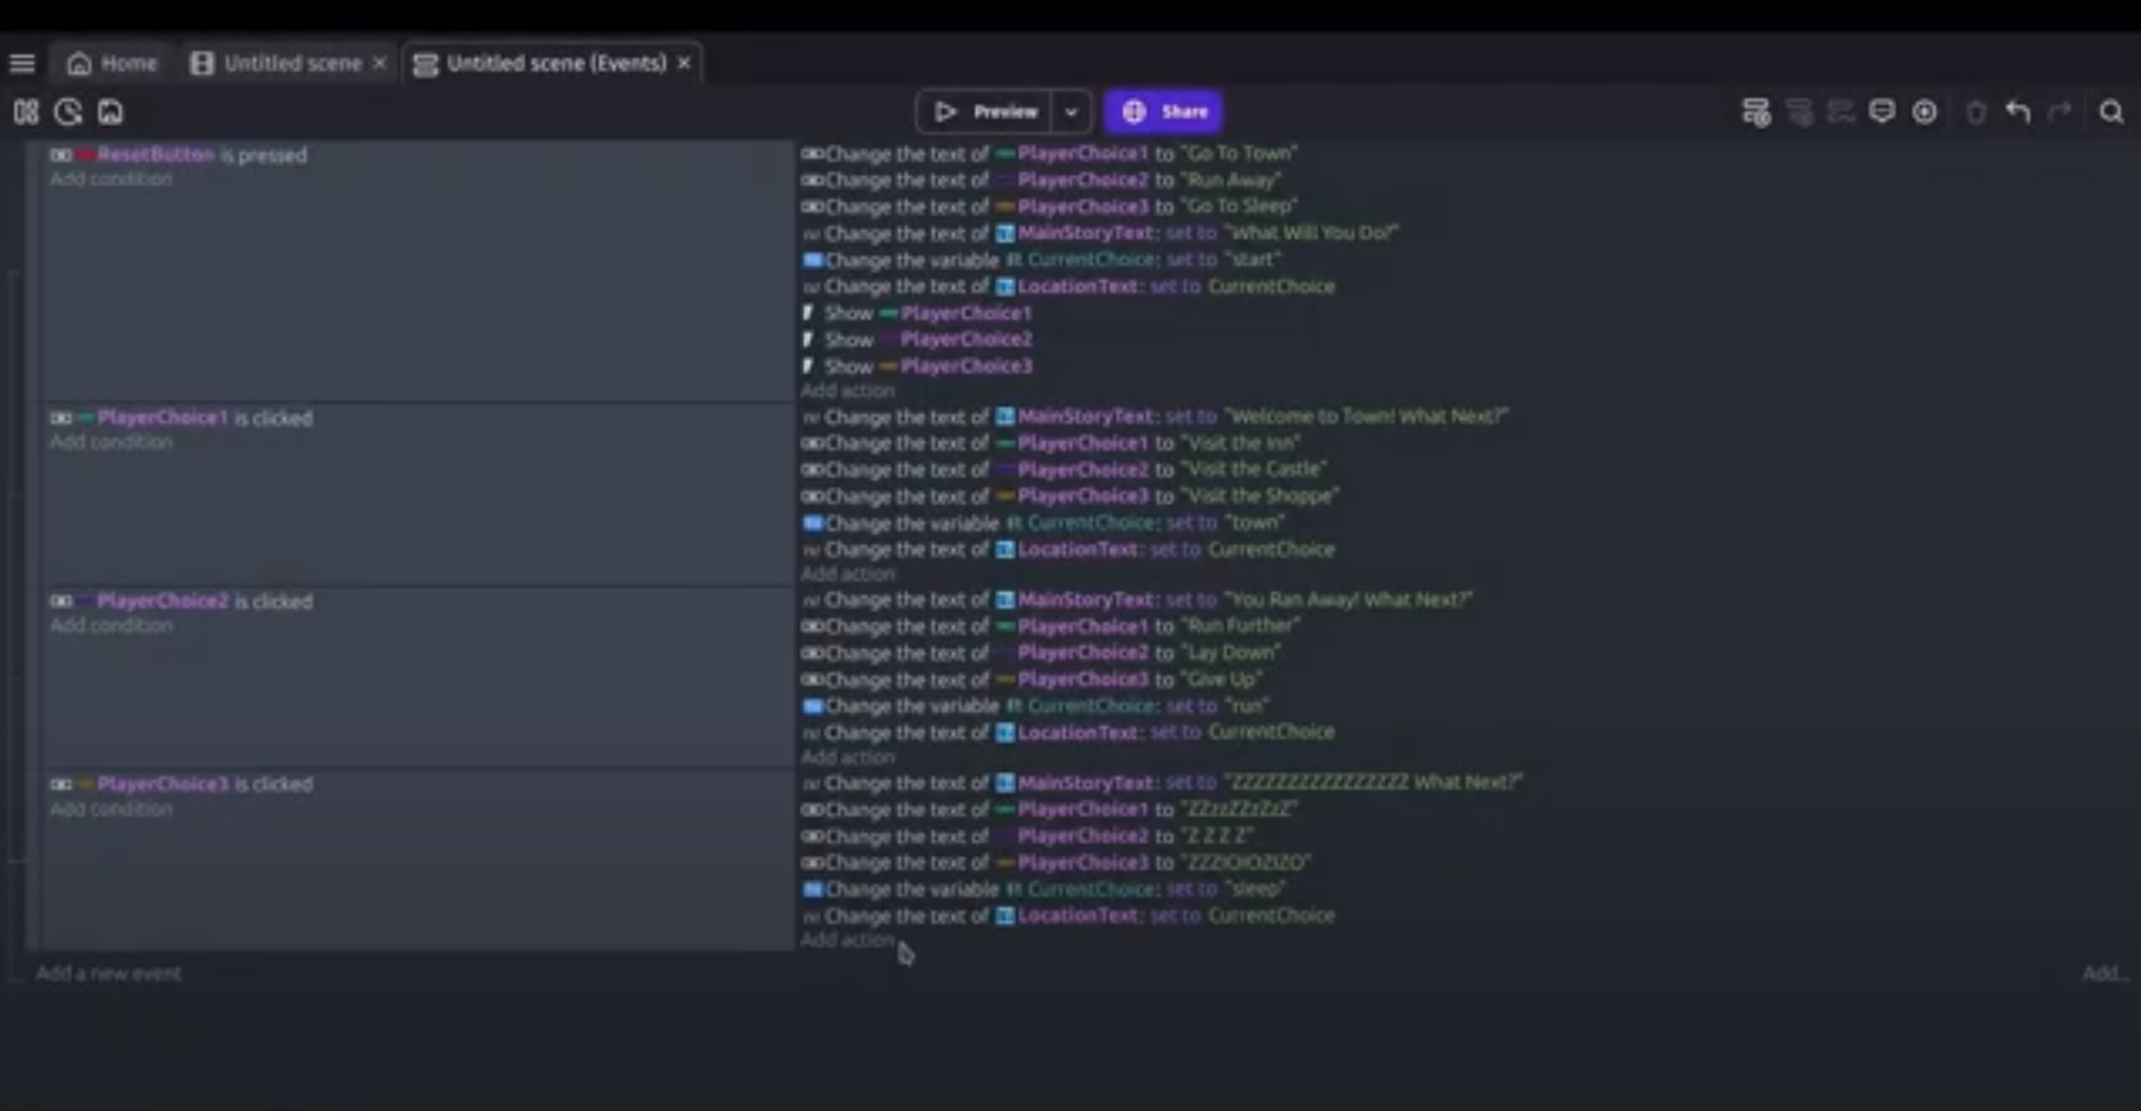The height and width of the screenshot is (1111, 2141).
Task: Close the Untitled scene (Events) tab
Action: pyautogui.click(x=684, y=63)
